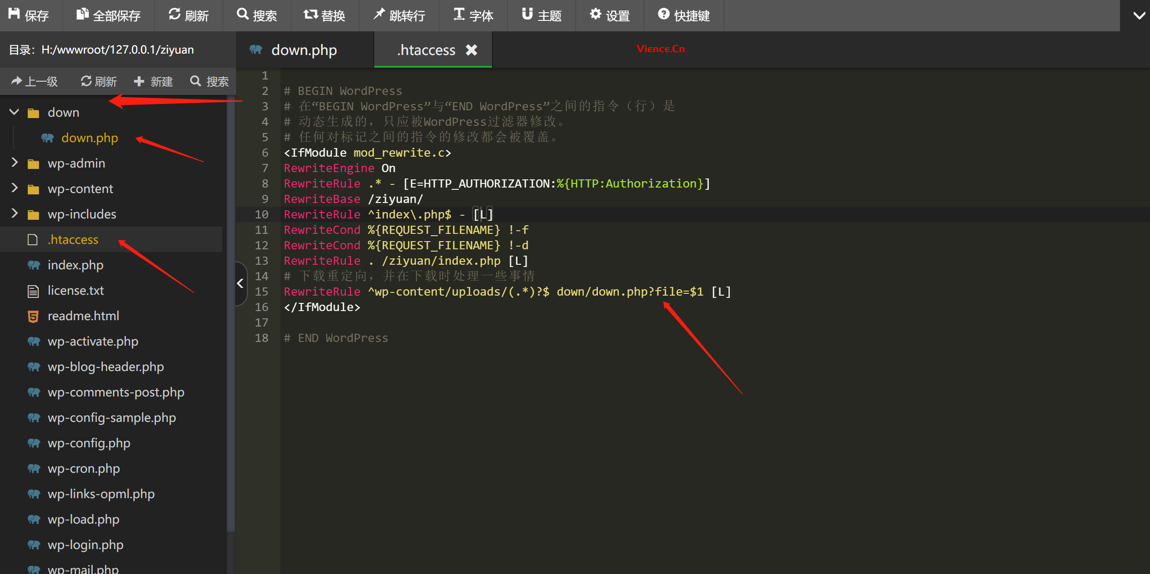This screenshot has height=574, width=1150.
Task: Close the .htaccess tab
Action: (x=472, y=50)
